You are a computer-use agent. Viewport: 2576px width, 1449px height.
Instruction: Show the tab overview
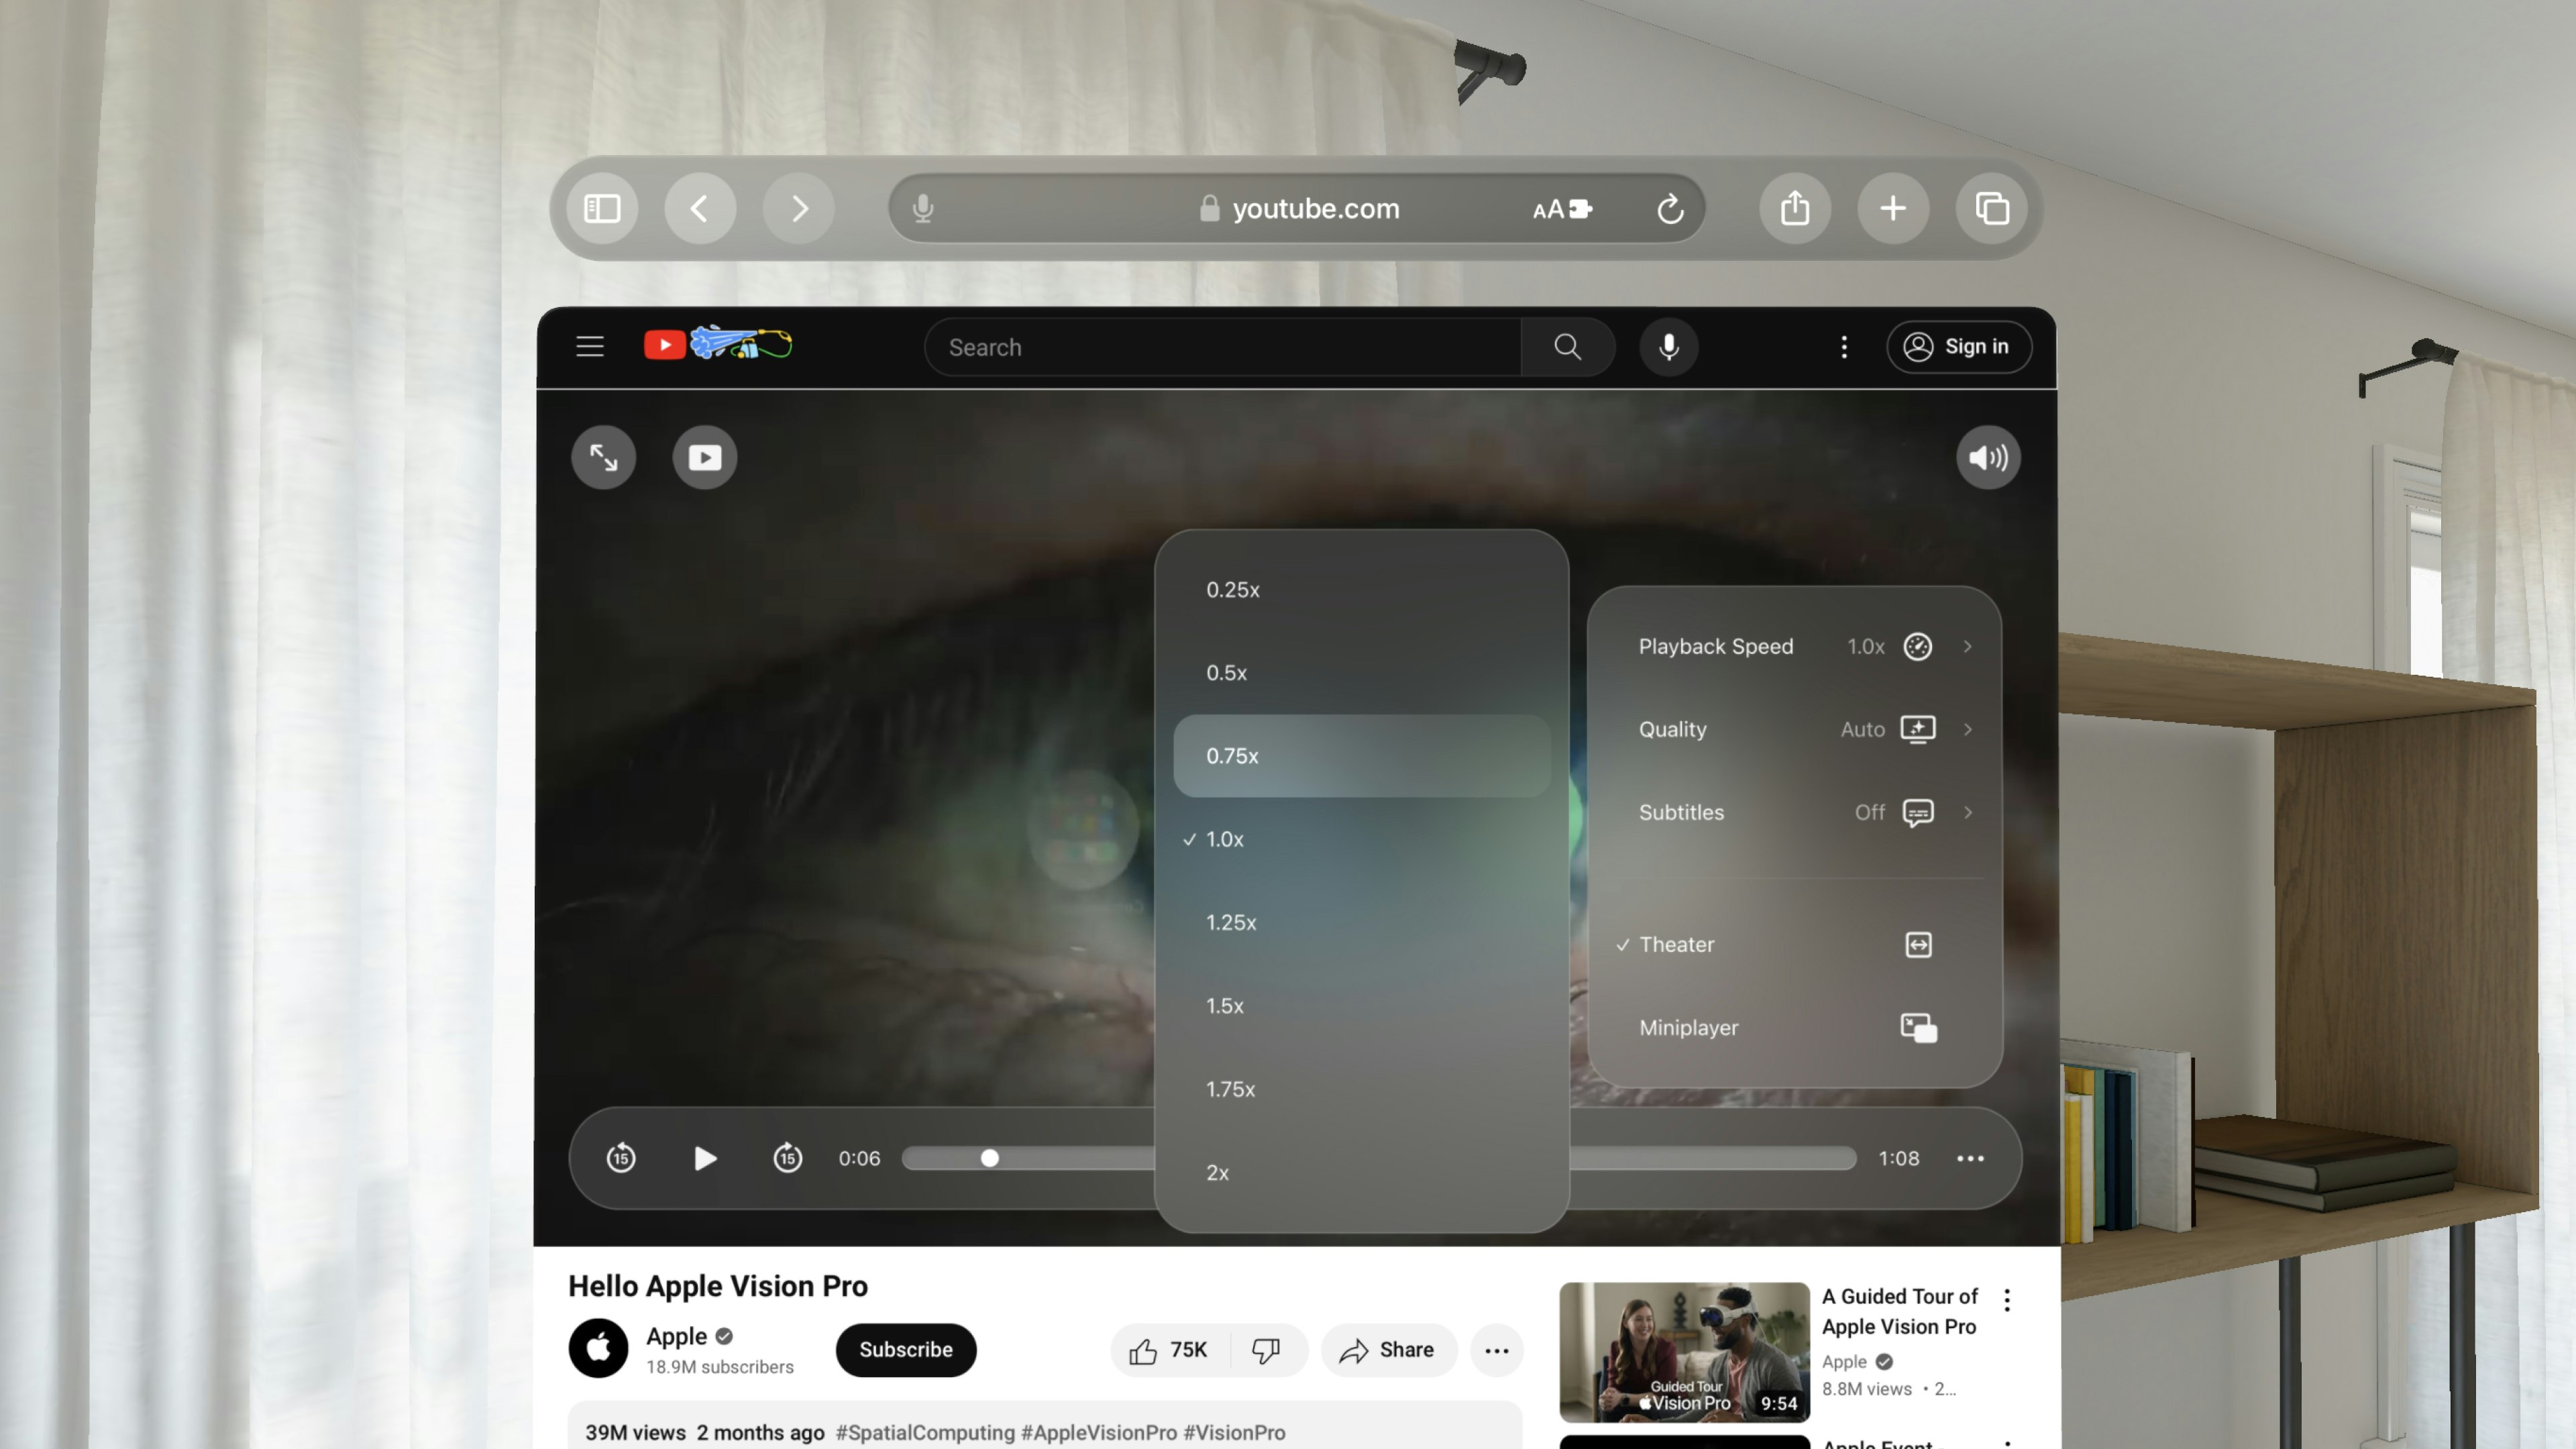[1992, 208]
